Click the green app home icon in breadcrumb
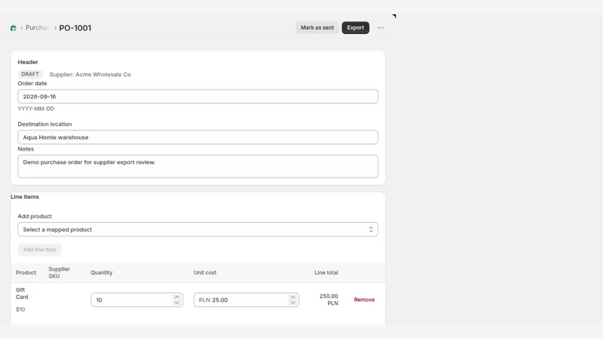This screenshot has height=339, width=603. click(x=14, y=28)
